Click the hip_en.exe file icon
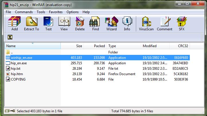This screenshot has height=116, width=207. coord(8,63)
